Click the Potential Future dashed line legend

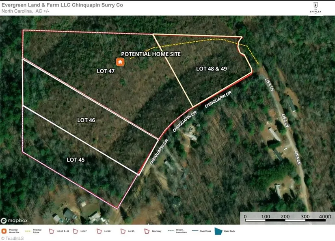pyautogui.click(x=28, y=231)
